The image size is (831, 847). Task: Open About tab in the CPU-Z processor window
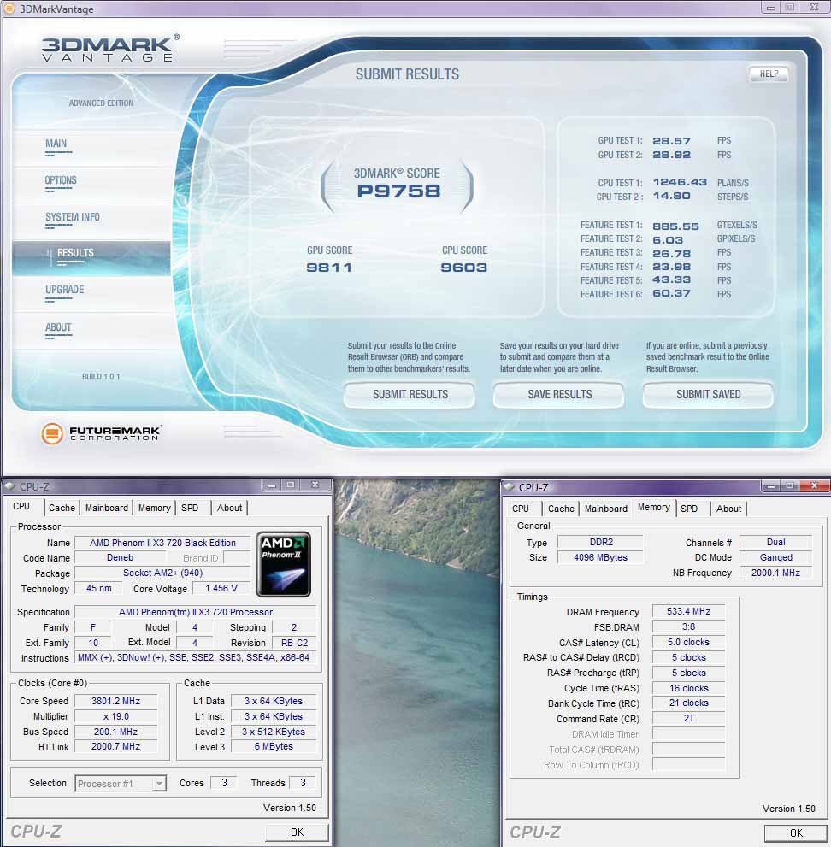click(x=229, y=508)
